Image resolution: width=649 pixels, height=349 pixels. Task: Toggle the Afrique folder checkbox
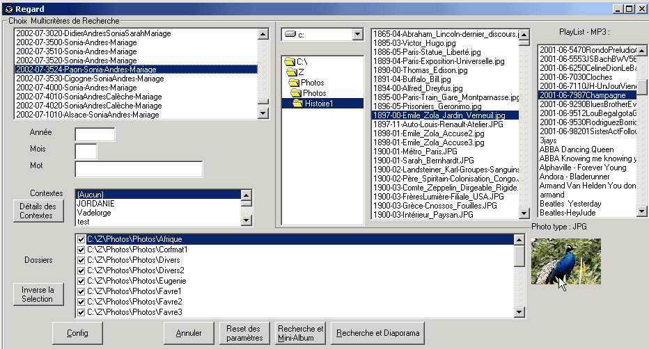tap(81, 239)
